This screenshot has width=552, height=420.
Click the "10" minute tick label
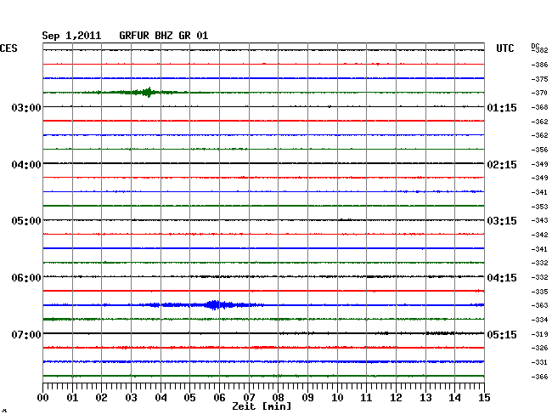pos(337,398)
